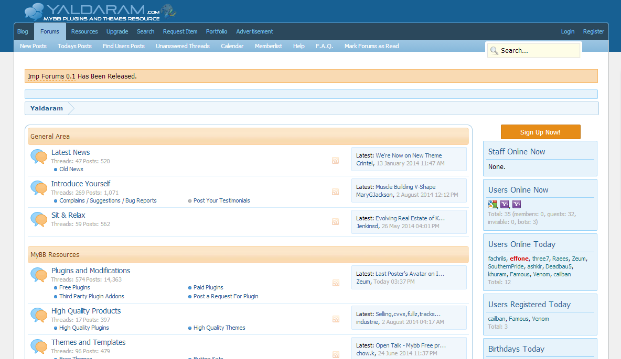
Task: Open RSS feed icon for Introduce Yourself
Action: [x=335, y=192]
